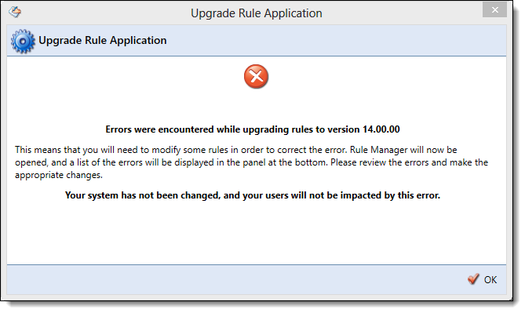Confirm the dialog via the OK label
Screen dimensions: 525x313
pyautogui.click(x=490, y=280)
